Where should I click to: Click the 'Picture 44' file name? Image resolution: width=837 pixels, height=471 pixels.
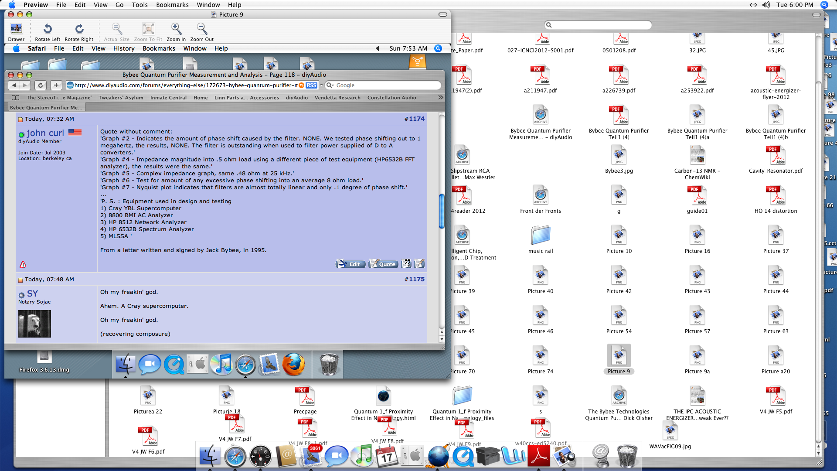(776, 291)
